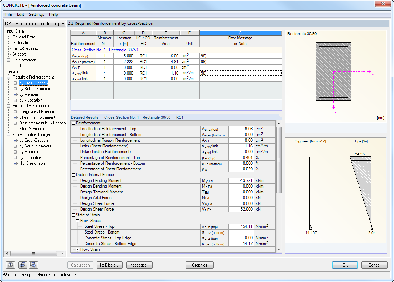Open the CA1 design case dropdown
Image resolution: width=394 pixels, height=282 pixels.
click(x=35, y=23)
